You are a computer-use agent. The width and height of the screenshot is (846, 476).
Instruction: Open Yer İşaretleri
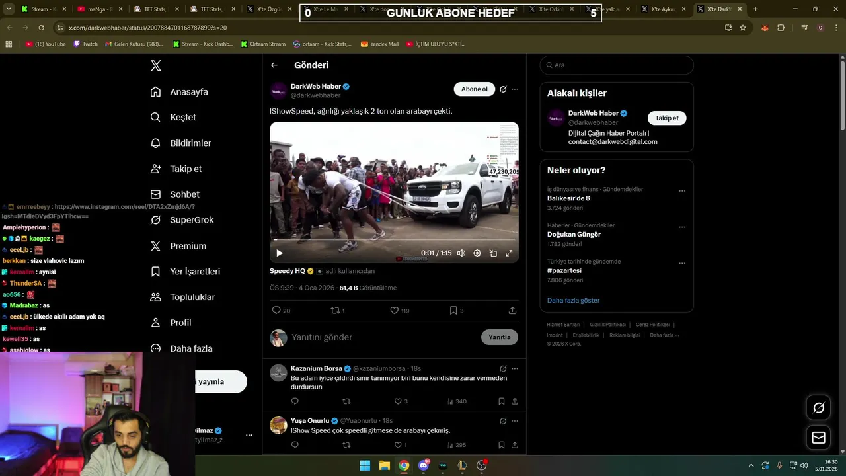[184, 272]
